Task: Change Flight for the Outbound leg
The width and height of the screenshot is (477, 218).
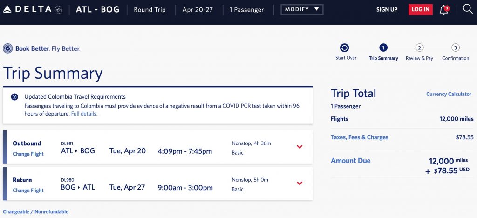Action: coord(28,154)
